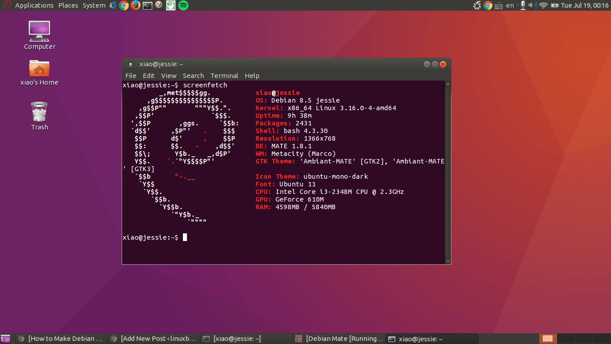Open xiao's Home folder icon

39,73
